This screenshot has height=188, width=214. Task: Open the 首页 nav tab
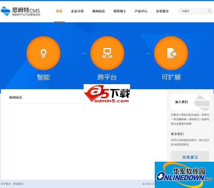pyautogui.click(x=59, y=11)
